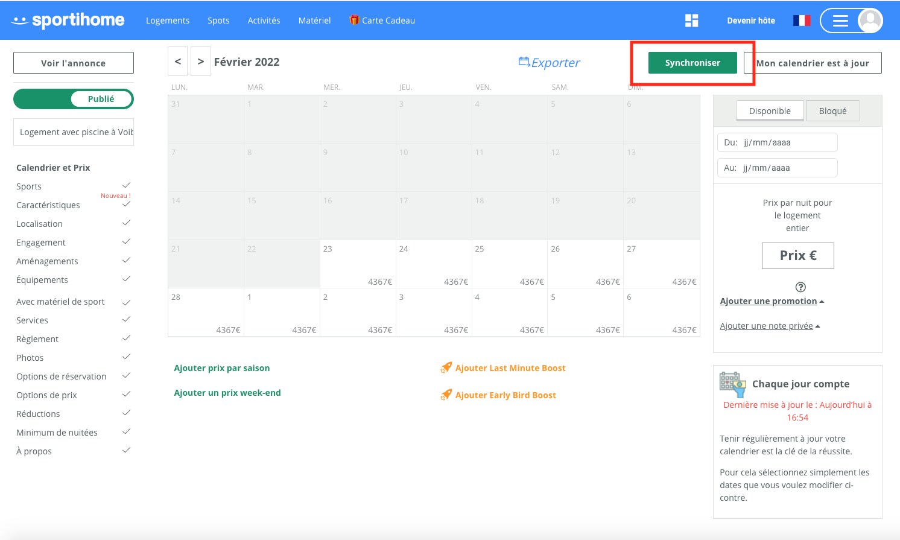The height and width of the screenshot is (540, 900).
Task: Open Options de prix in the sidebar
Action: coord(46,395)
